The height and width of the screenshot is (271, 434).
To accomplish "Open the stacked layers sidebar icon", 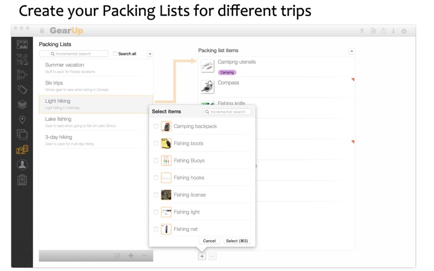I will 22,104.
